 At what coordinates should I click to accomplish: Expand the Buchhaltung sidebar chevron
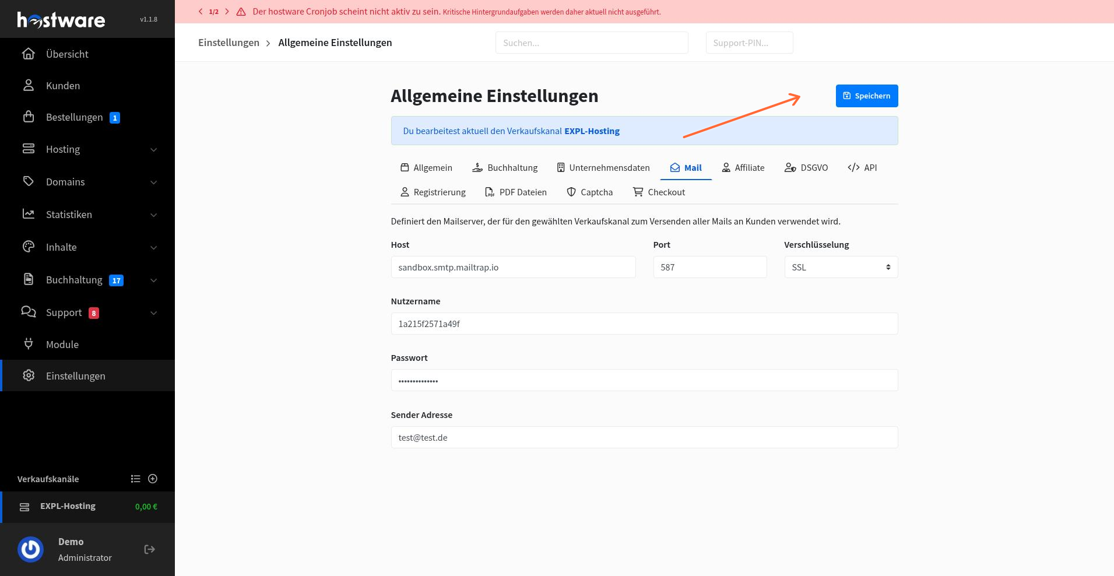(154, 280)
